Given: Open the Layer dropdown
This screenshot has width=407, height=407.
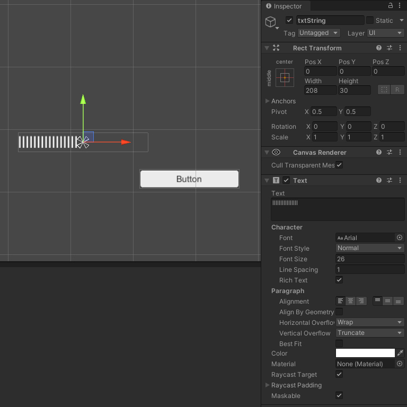Looking at the screenshot, I should [x=385, y=33].
